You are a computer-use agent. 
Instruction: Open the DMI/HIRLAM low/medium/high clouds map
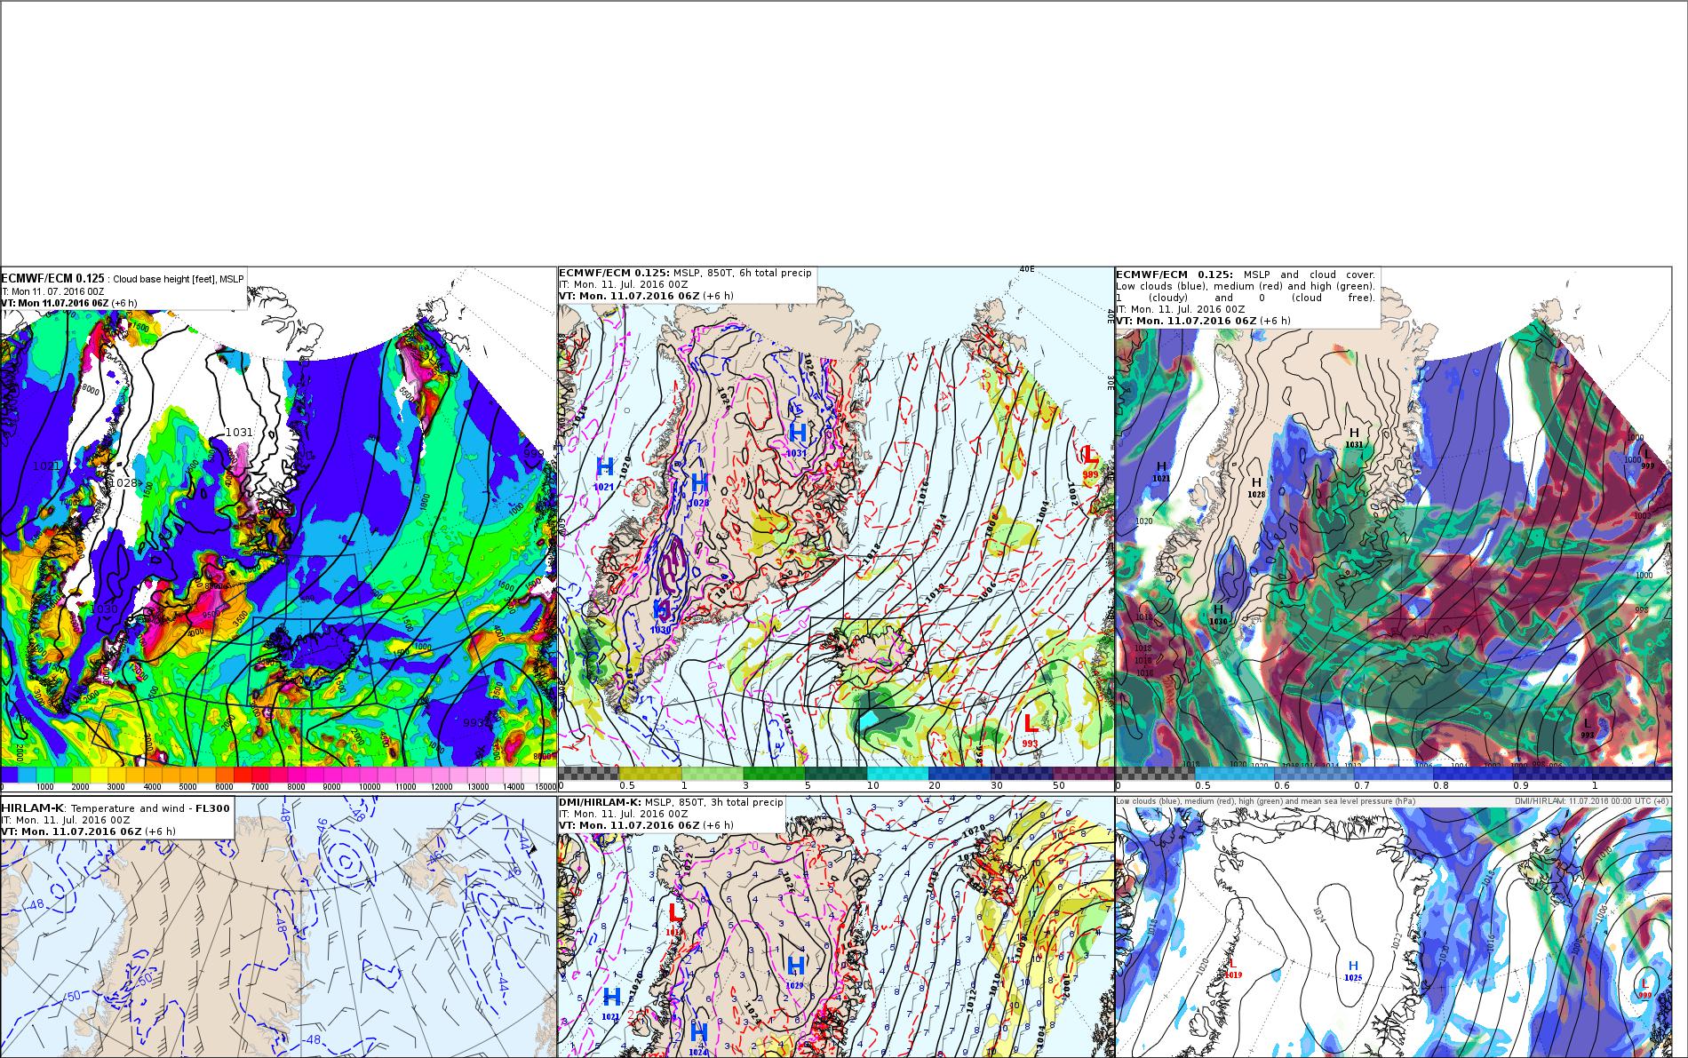click(1393, 927)
